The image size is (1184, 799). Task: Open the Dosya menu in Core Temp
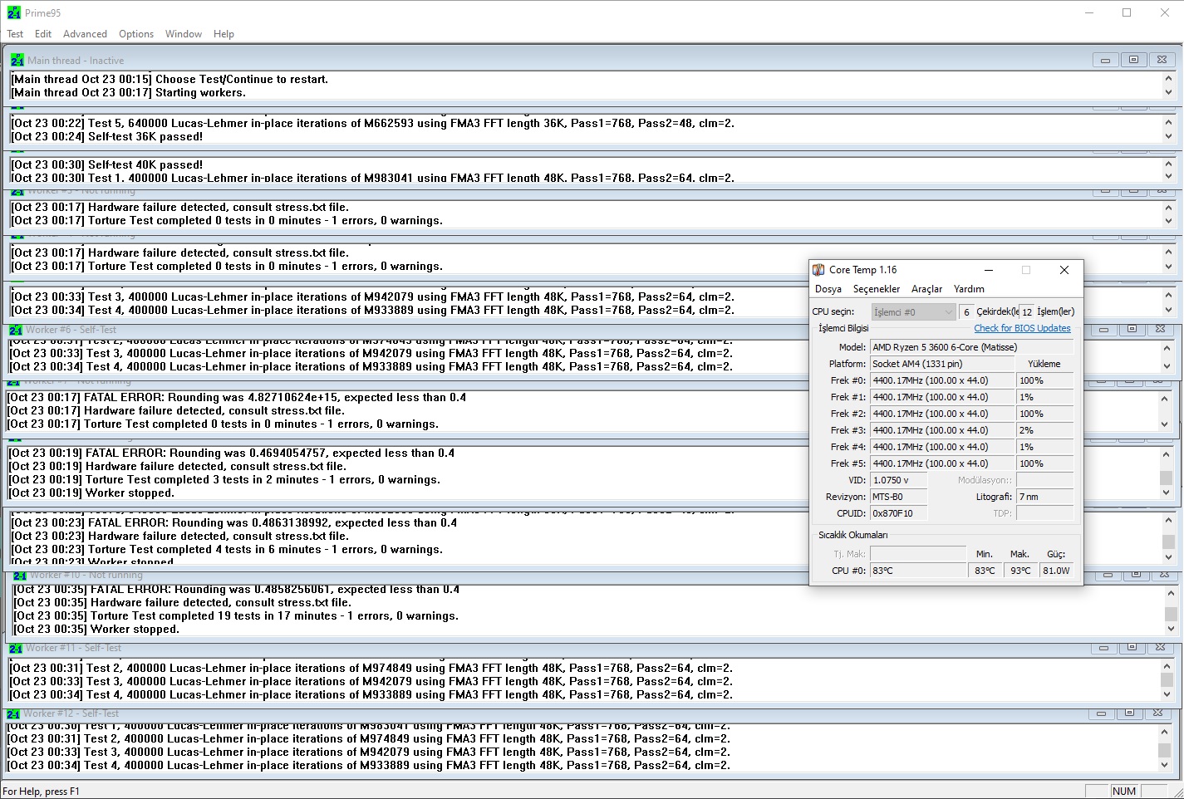coord(828,289)
